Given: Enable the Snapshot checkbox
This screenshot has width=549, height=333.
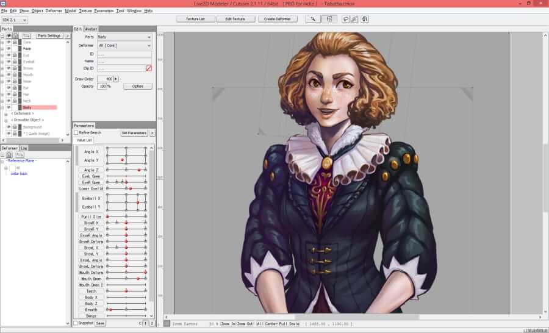Looking at the screenshot, I should tap(76, 323).
